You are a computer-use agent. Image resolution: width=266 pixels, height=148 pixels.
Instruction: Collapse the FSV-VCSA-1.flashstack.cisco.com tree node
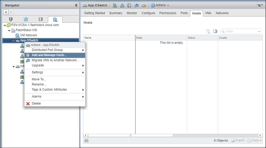(5, 26)
